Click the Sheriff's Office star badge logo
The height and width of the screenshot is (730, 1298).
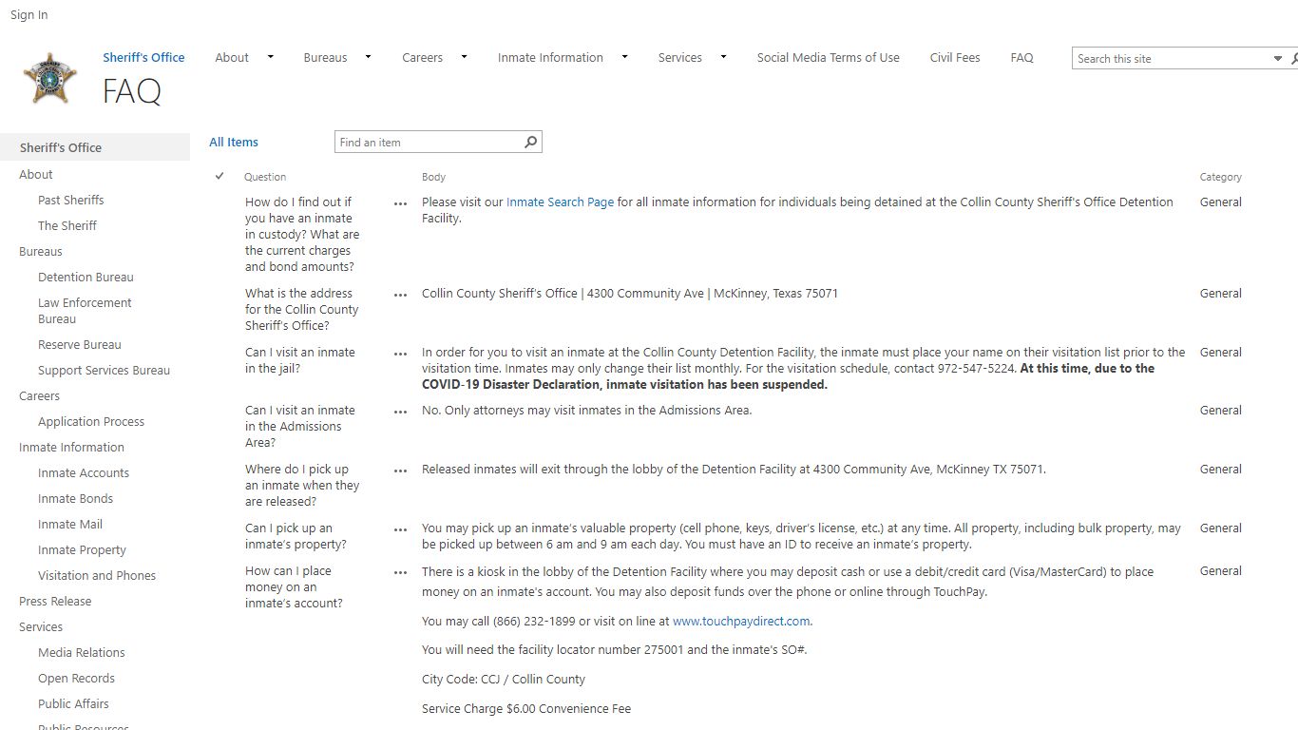[x=49, y=78]
